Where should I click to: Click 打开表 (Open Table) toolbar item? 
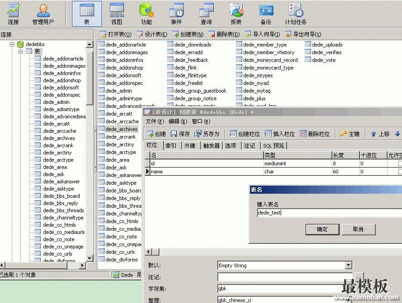pyautogui.click(x=115, y=34)
